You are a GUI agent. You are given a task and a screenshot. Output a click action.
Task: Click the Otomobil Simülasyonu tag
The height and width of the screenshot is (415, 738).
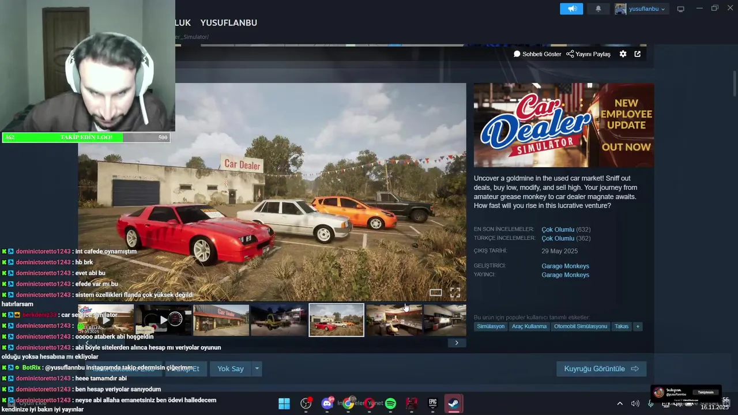click(x=581, y=326)
